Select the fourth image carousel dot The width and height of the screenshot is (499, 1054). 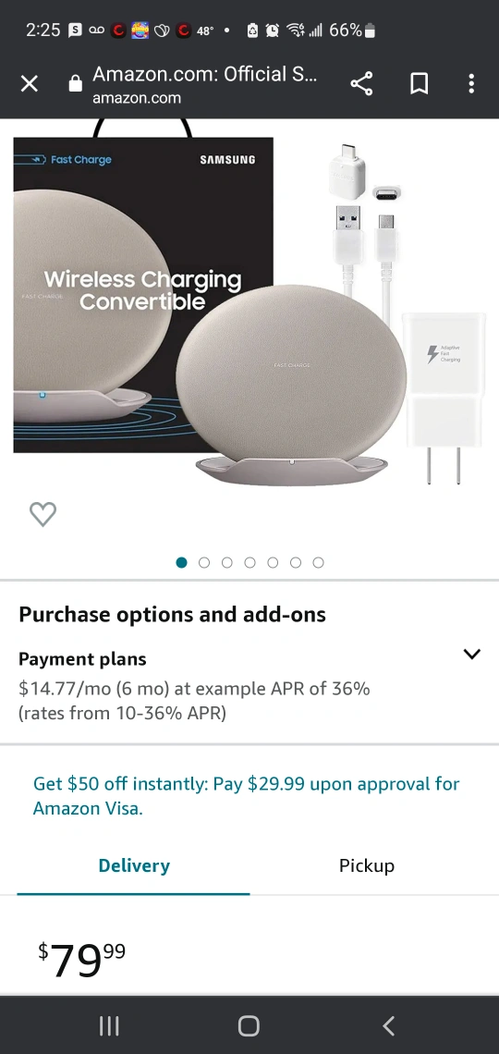(249, 563)
